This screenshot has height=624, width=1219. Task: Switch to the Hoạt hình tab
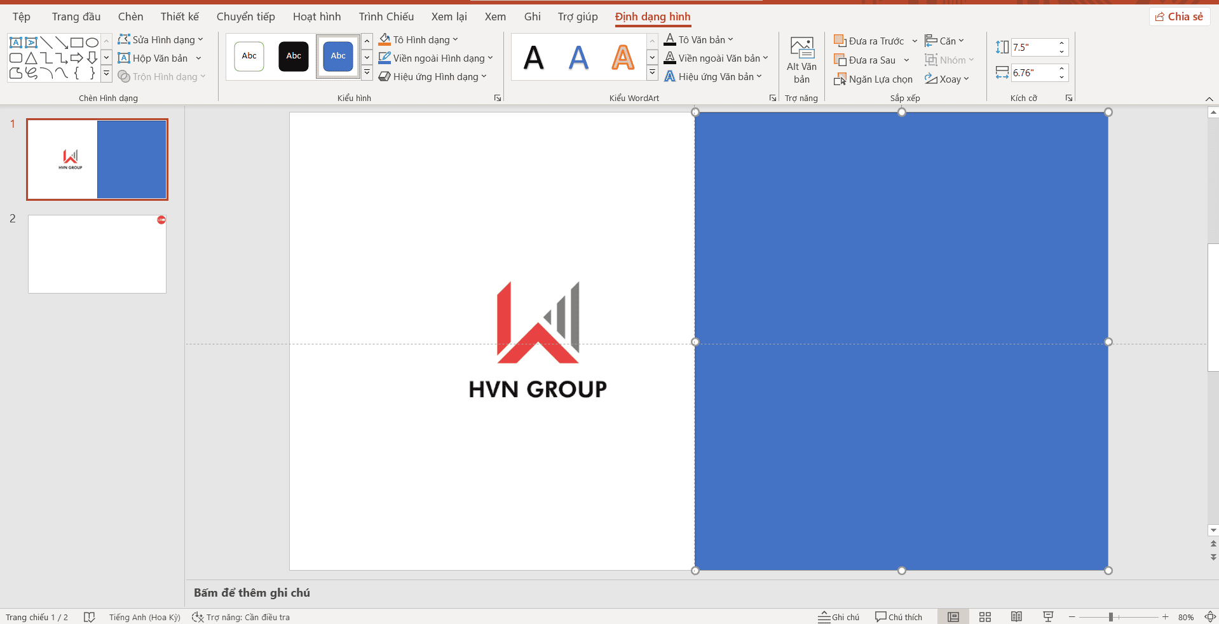(x=317, y=17)
